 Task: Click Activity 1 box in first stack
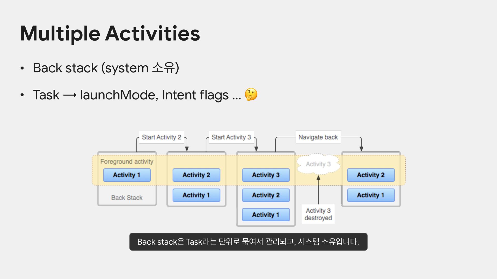[x=127, y=175]
